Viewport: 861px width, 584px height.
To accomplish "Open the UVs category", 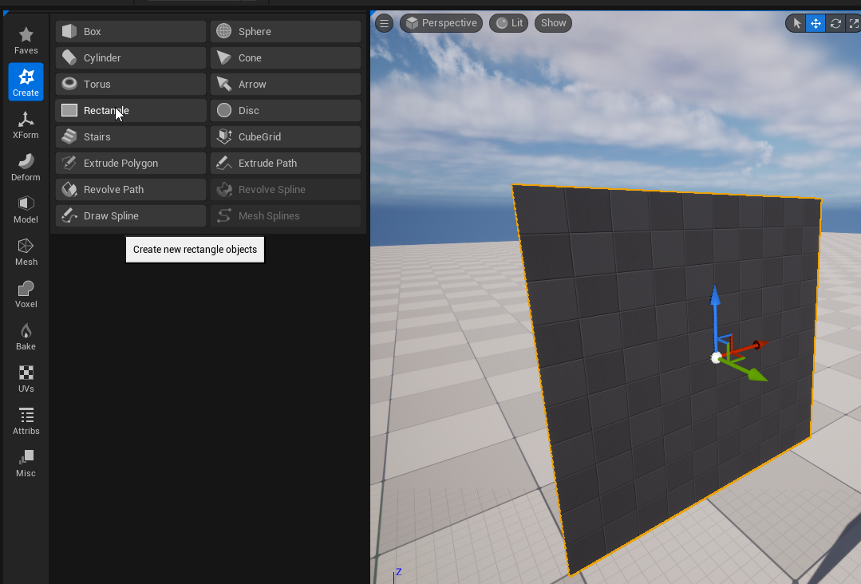I will point(26,378).
